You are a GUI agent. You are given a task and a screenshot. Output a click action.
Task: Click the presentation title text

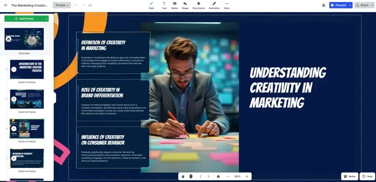[29, 5]
